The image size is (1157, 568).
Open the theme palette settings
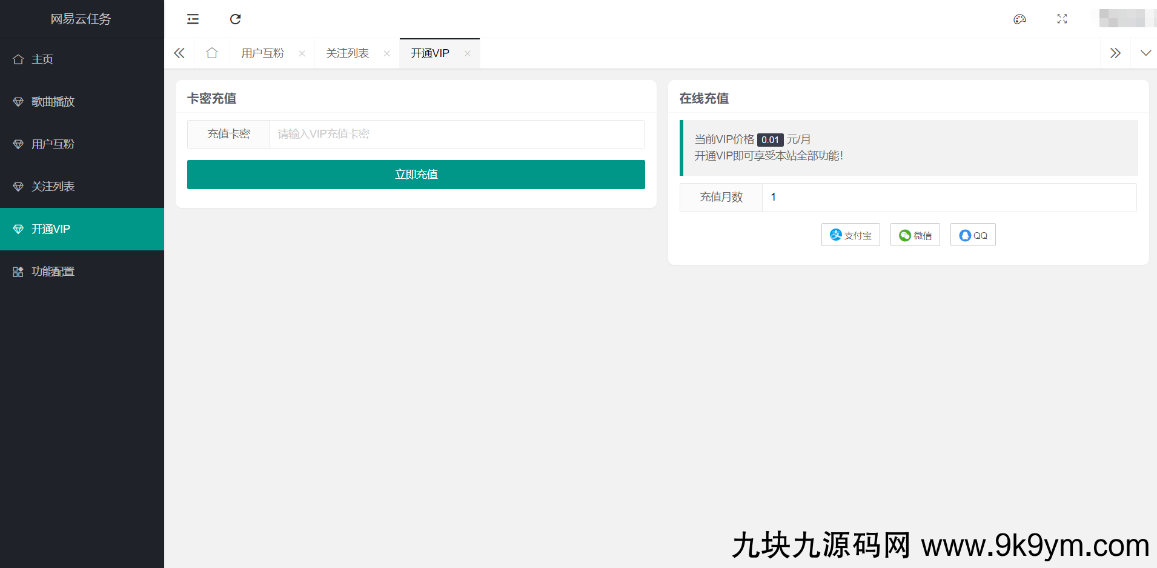tap(1020, 19)
